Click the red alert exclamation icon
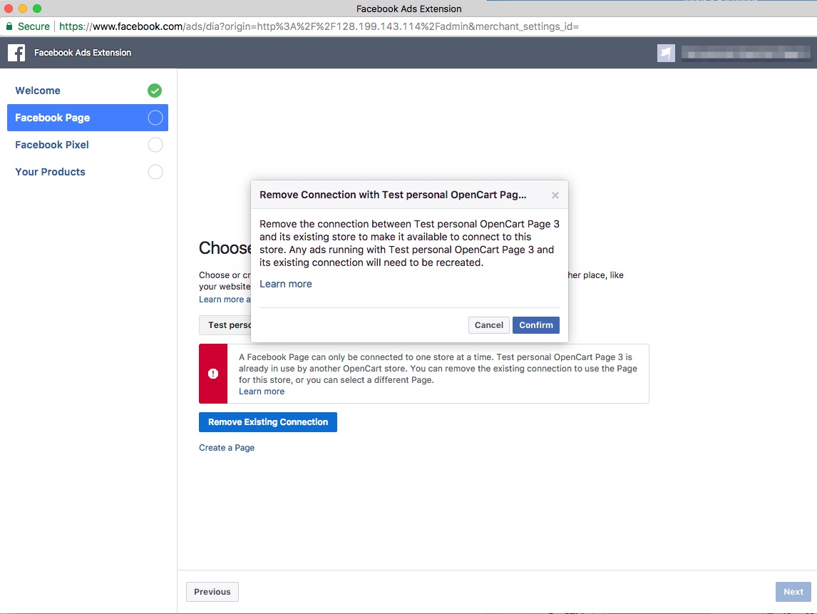The height and width of the screenshot is (614, 817). click(213, 374)
